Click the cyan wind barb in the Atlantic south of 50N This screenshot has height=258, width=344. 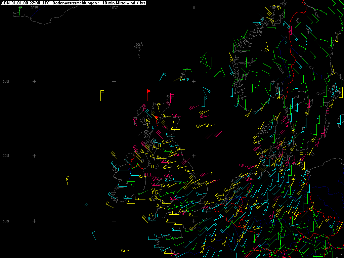coord(94,236)
